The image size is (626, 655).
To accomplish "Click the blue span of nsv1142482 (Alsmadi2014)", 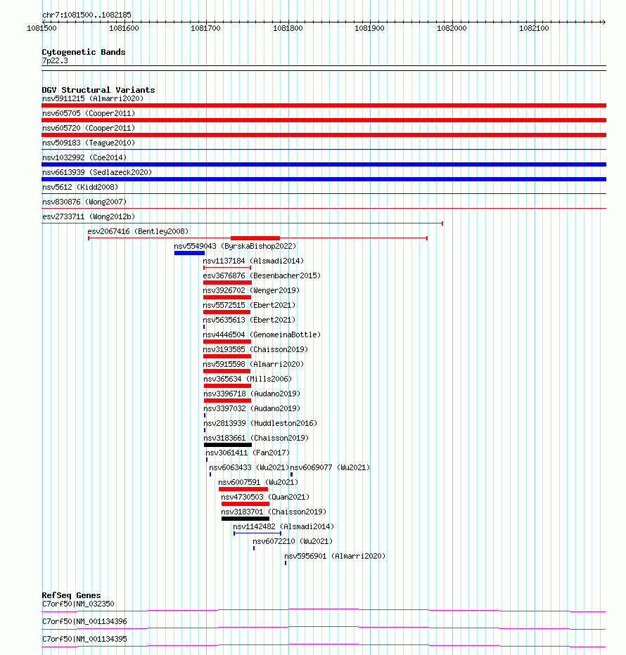I will click(257, 533).
